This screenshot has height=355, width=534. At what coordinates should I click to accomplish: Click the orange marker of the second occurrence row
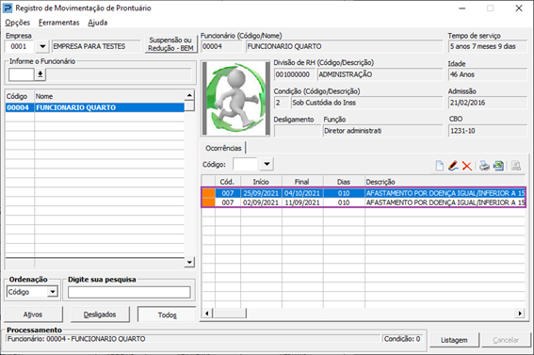208,202
